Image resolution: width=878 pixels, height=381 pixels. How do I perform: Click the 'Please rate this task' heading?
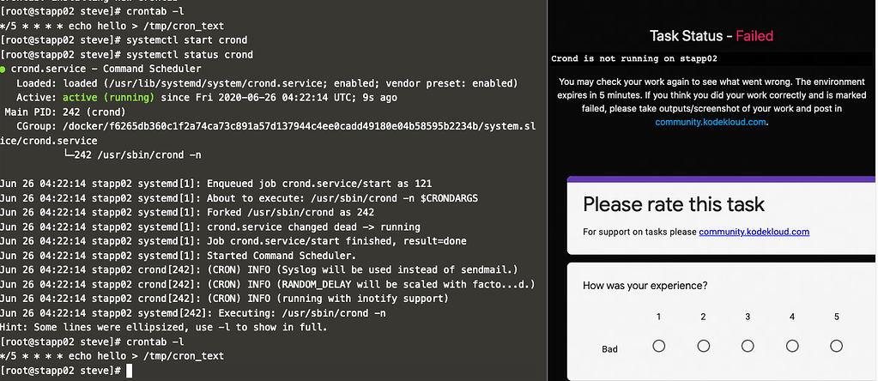coord(674,204)
